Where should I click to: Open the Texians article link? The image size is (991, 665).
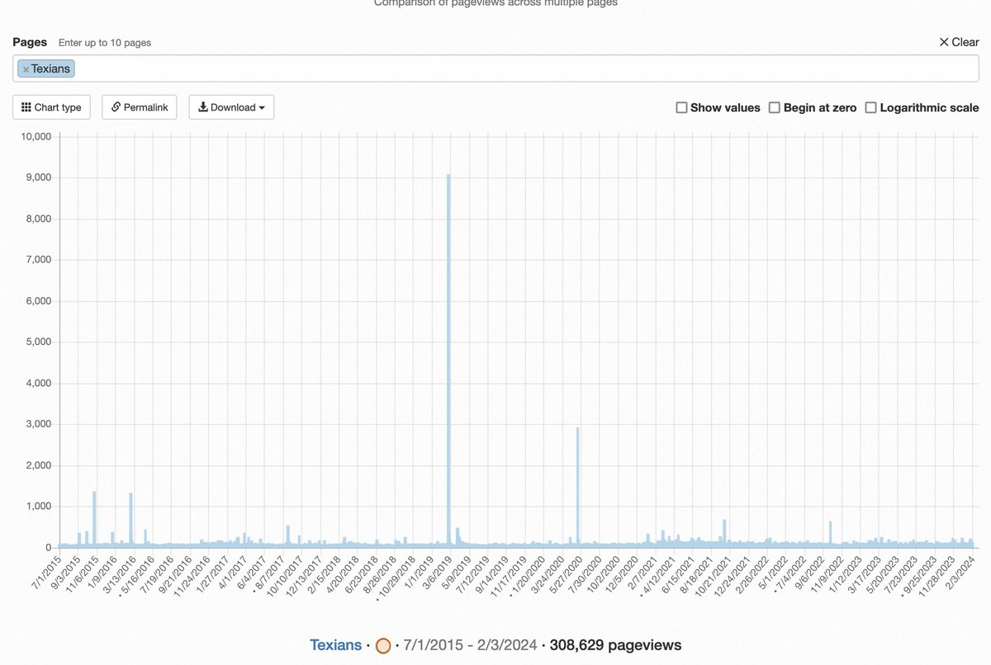pyautogui.click(x=335, y=645)
